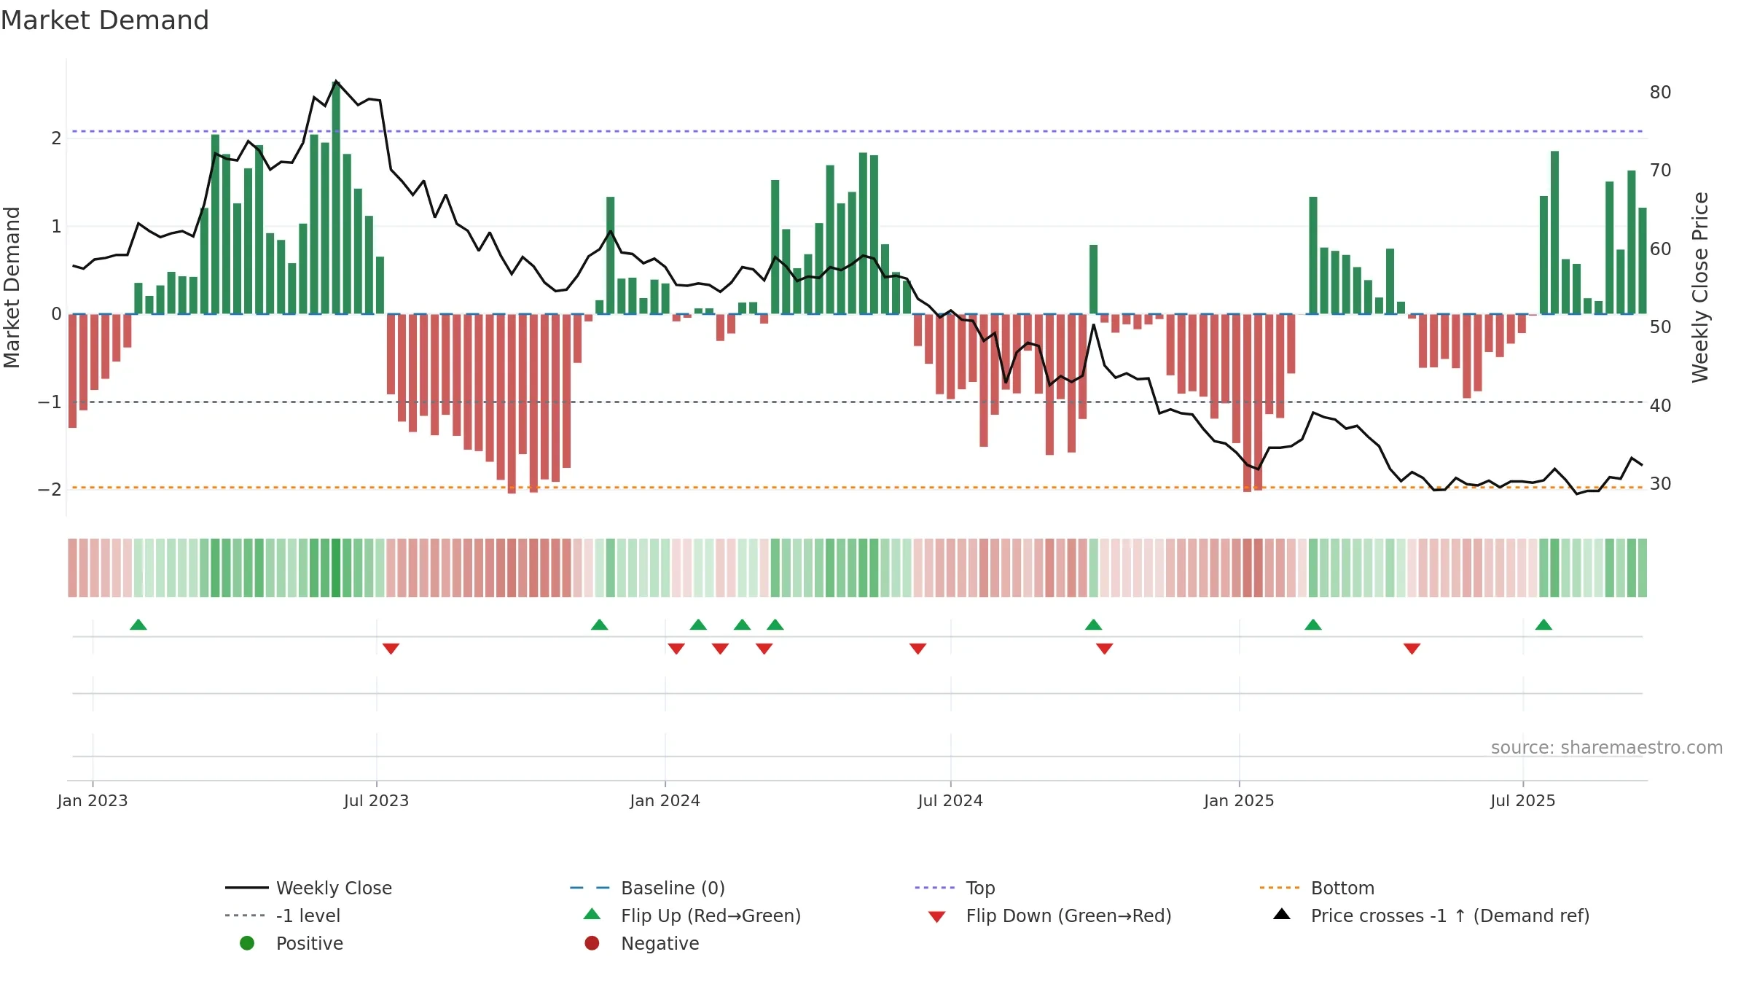Click the last red flip-down triangle in 2025
The width and height of the screenshot is (1749, 984).
coord(1412,649)
